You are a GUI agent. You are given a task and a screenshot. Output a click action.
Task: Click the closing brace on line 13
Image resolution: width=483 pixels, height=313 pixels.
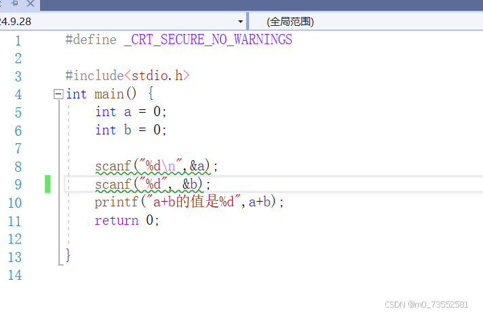(68, 256)
